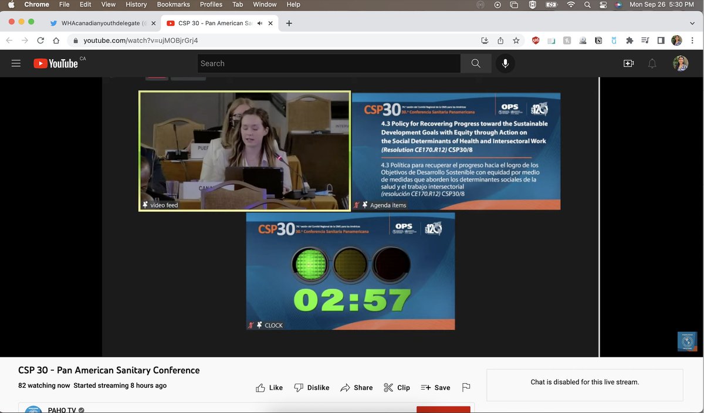704x413 pixels.
Task: Open the Chrome app menu
Action: click(36, 5)
